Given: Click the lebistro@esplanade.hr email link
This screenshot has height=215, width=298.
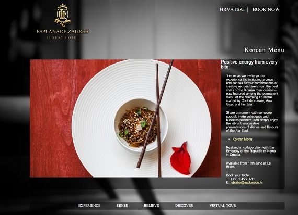Looking at the screenshot, I should click(x=246, y=183).
